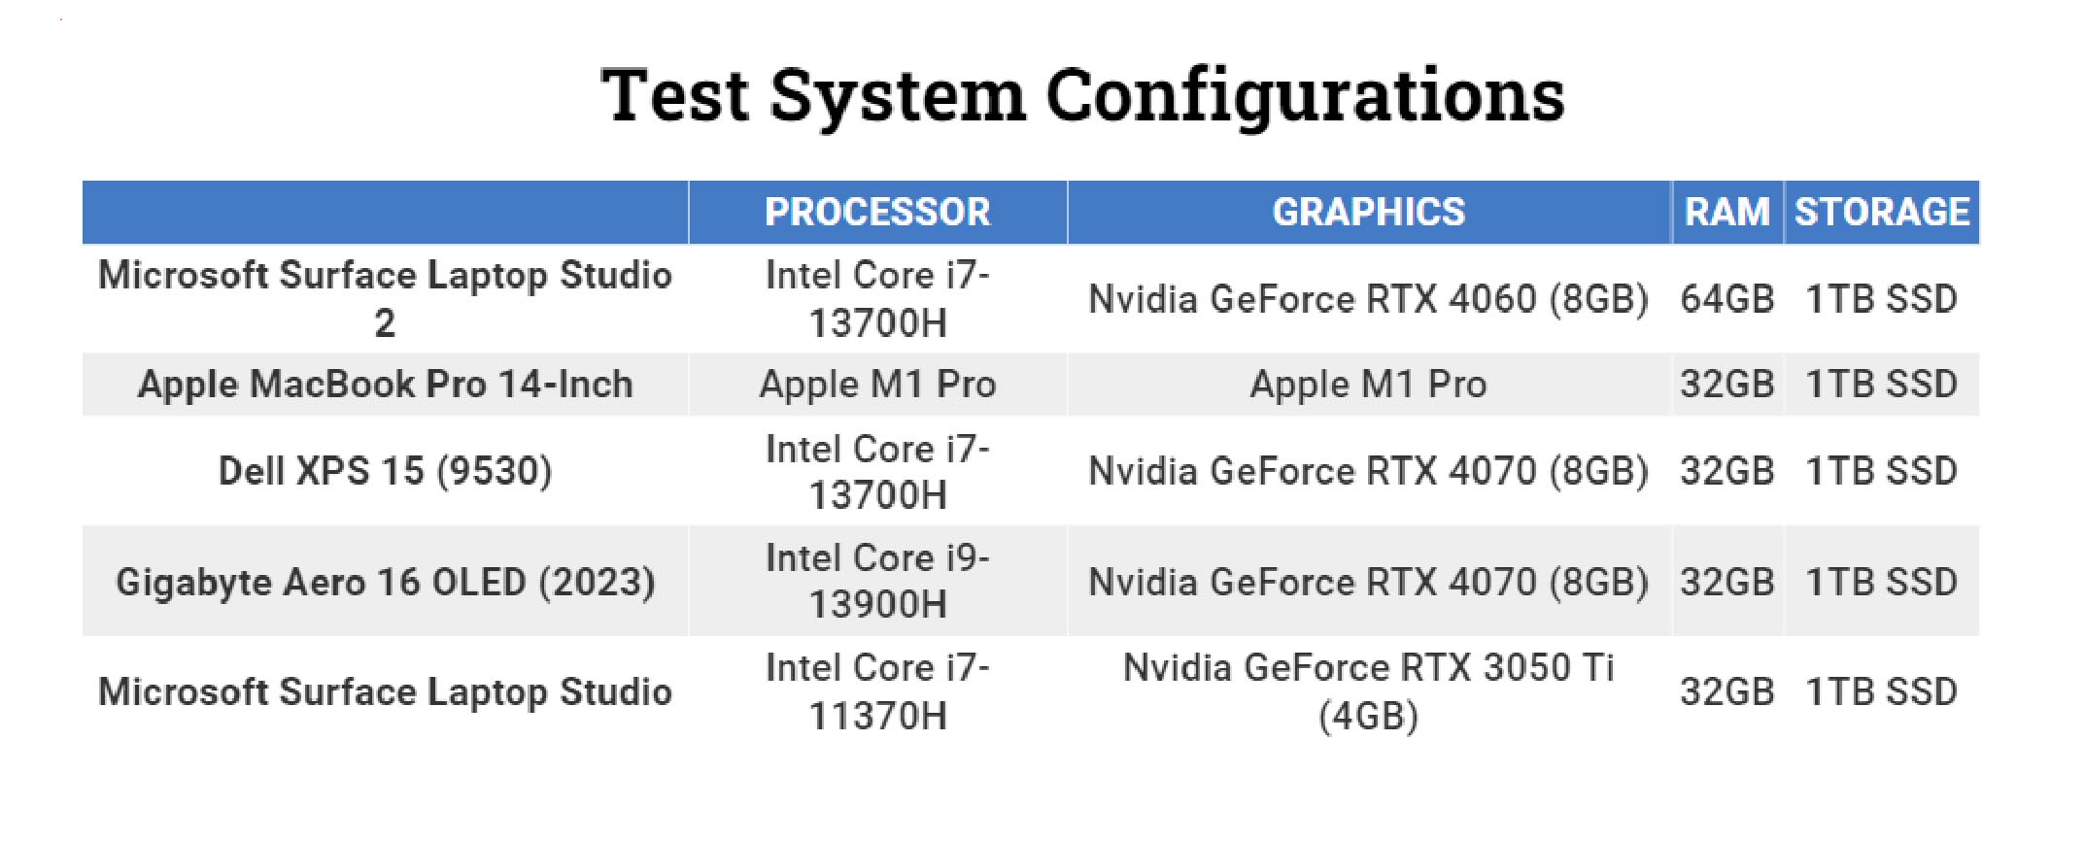Select the PROCESSOR column header
This screenshot has height=841, width=2085.
[877, 212]
